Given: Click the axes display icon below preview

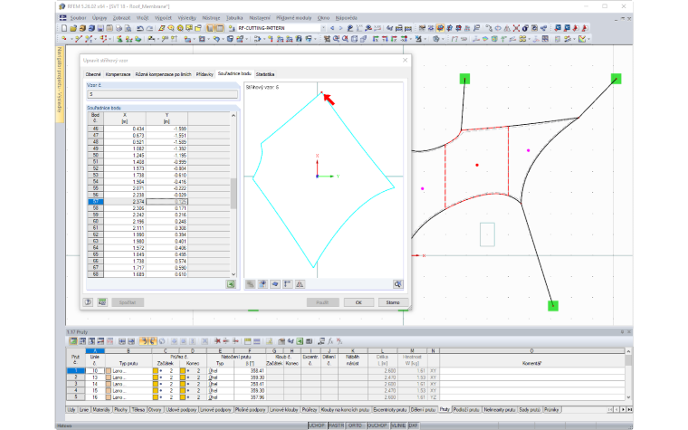Looking at the screenshot, I should click(287, 284).
